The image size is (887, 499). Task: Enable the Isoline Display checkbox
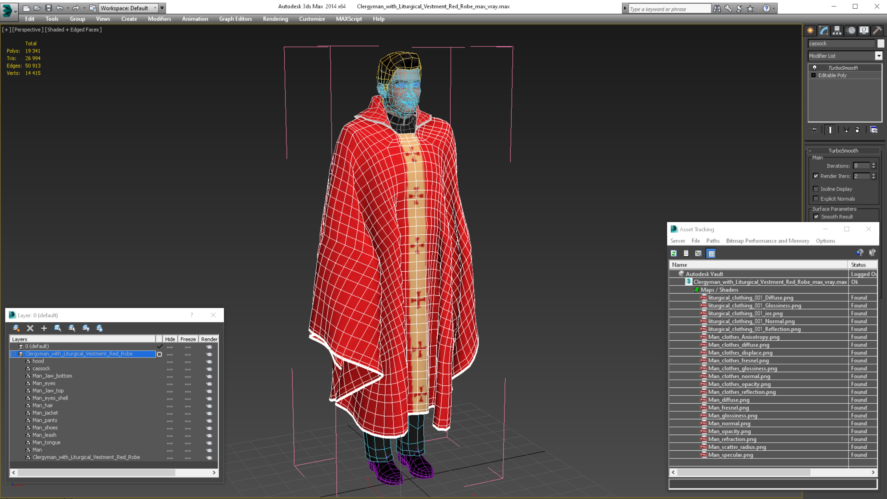816,189
